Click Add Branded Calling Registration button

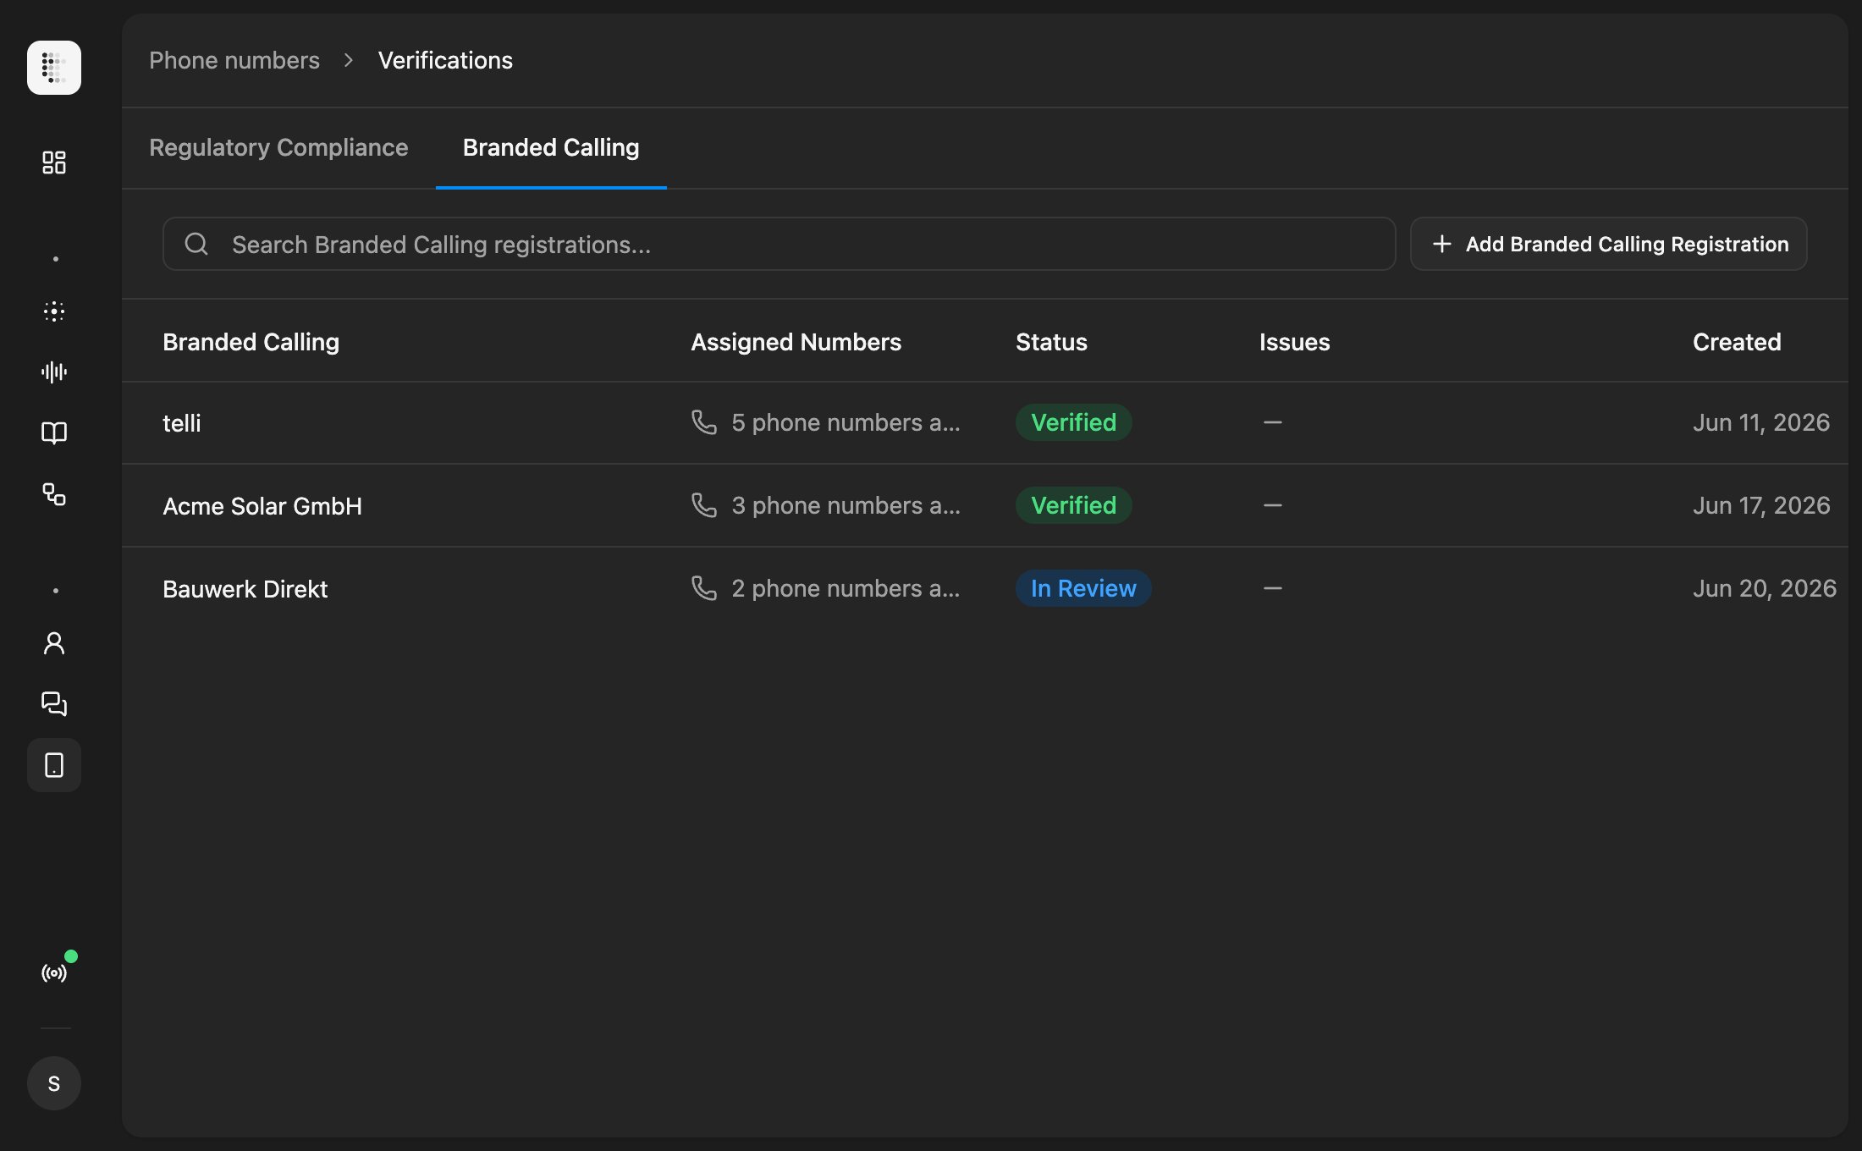(1608, 244)
